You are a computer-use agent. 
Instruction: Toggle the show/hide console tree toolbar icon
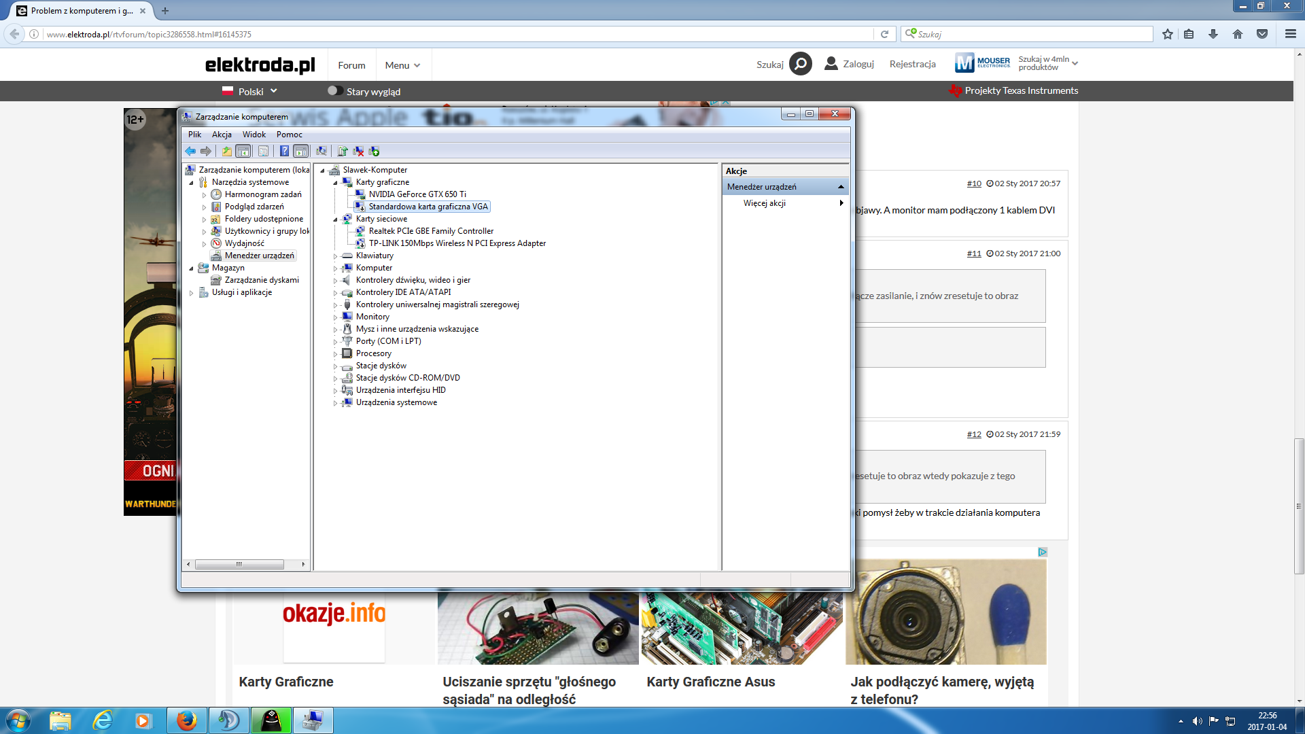(243, 151)
